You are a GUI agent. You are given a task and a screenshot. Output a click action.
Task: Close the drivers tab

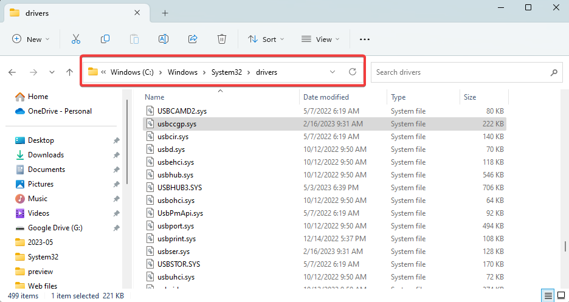click(137, 13)
